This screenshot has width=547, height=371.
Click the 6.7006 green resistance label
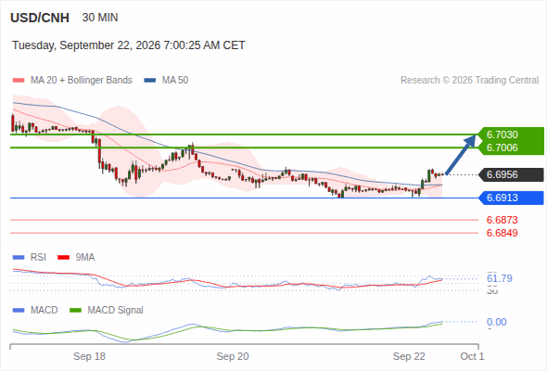502,147
